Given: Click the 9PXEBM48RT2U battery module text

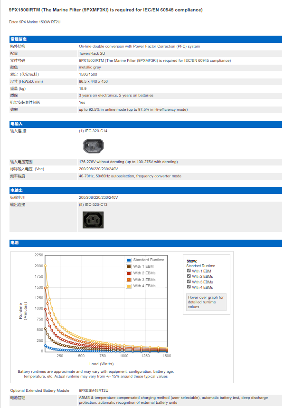Looking at the screenshot, I should coord(94,390).
